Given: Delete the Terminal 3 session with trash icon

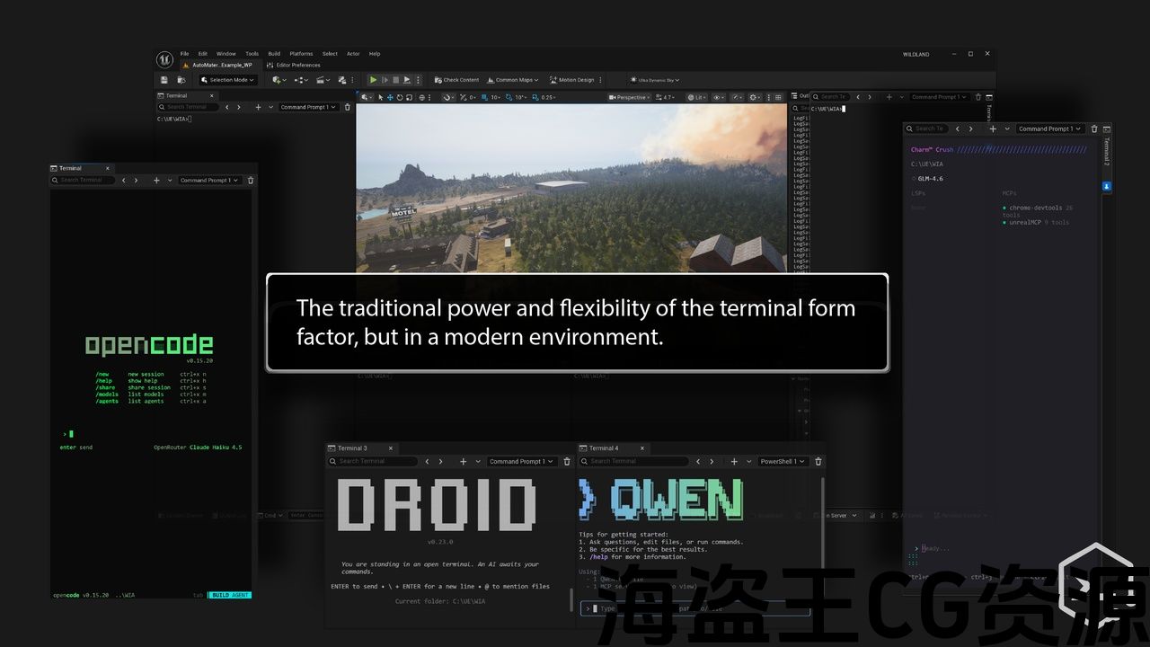Looking at the screenshot, I should pyautogui.click(x=567, y=462).
